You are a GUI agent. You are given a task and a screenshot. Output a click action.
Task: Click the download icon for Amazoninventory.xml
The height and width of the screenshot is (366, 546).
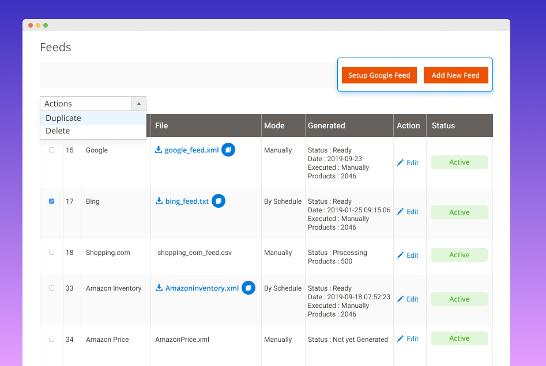pyautogui.click(x=159, y=288)
